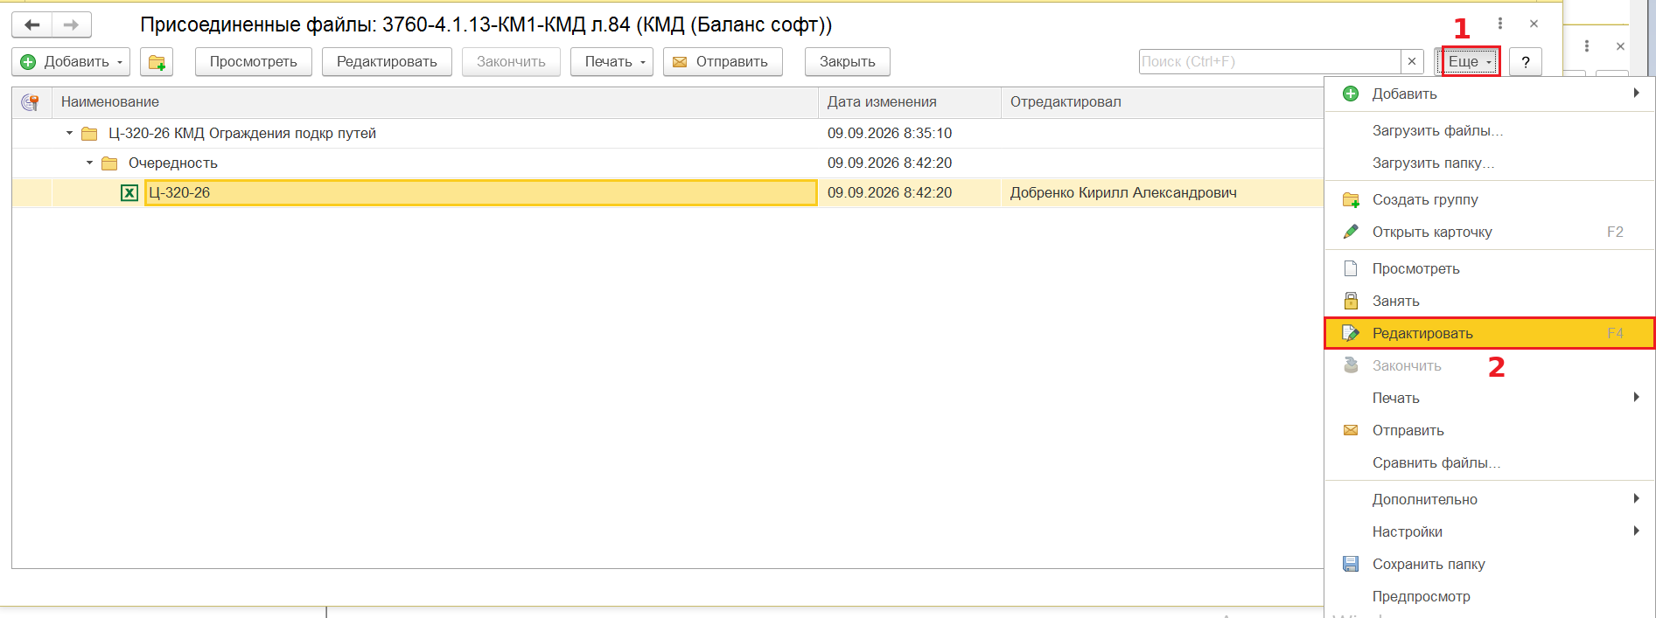This screenshot has height=618, width=1656.
Task: Collapse the Ц-320-26 КМД folder tree
Action: click(70, 134)
